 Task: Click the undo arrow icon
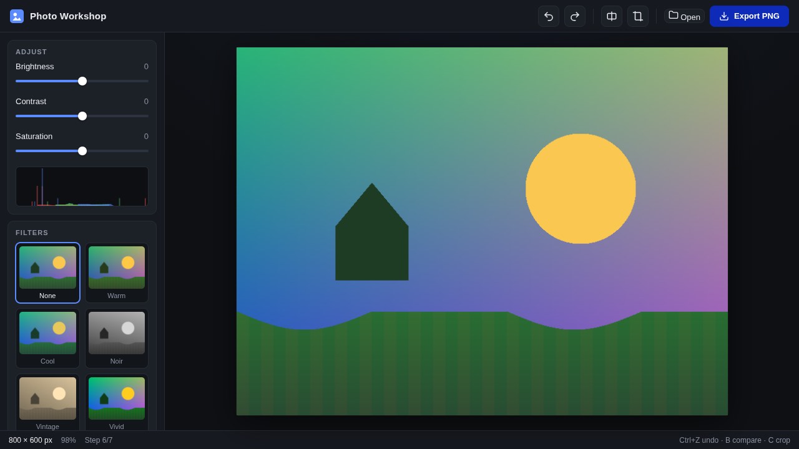coord(549,16)
